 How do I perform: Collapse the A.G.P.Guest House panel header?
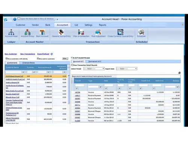(72, 58)
